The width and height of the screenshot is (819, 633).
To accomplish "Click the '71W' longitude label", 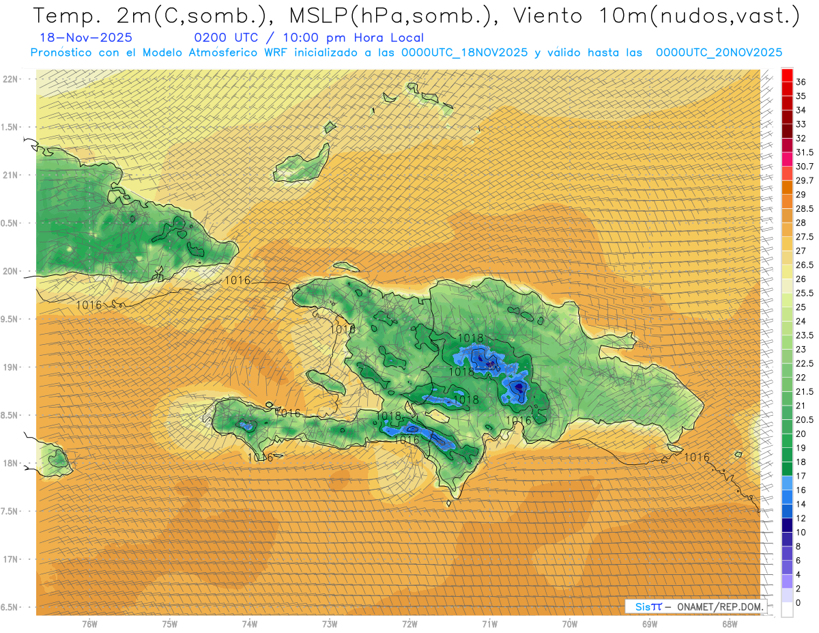I will pos(489,624).
